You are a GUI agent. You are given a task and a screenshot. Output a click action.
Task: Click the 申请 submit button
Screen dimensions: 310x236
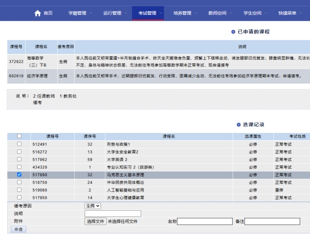(x=19, y=229)
